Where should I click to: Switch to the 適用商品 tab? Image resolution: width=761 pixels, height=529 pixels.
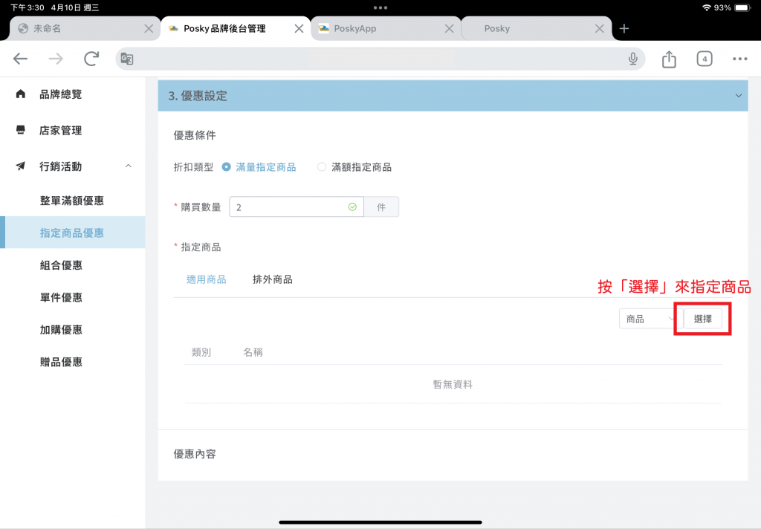[207, 279]
